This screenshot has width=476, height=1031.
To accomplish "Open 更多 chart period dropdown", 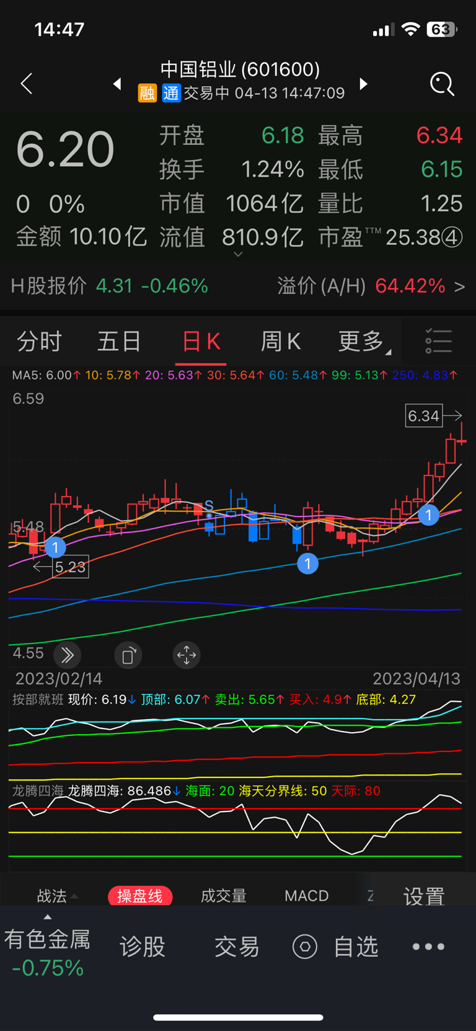I will (x=364, y=342).
